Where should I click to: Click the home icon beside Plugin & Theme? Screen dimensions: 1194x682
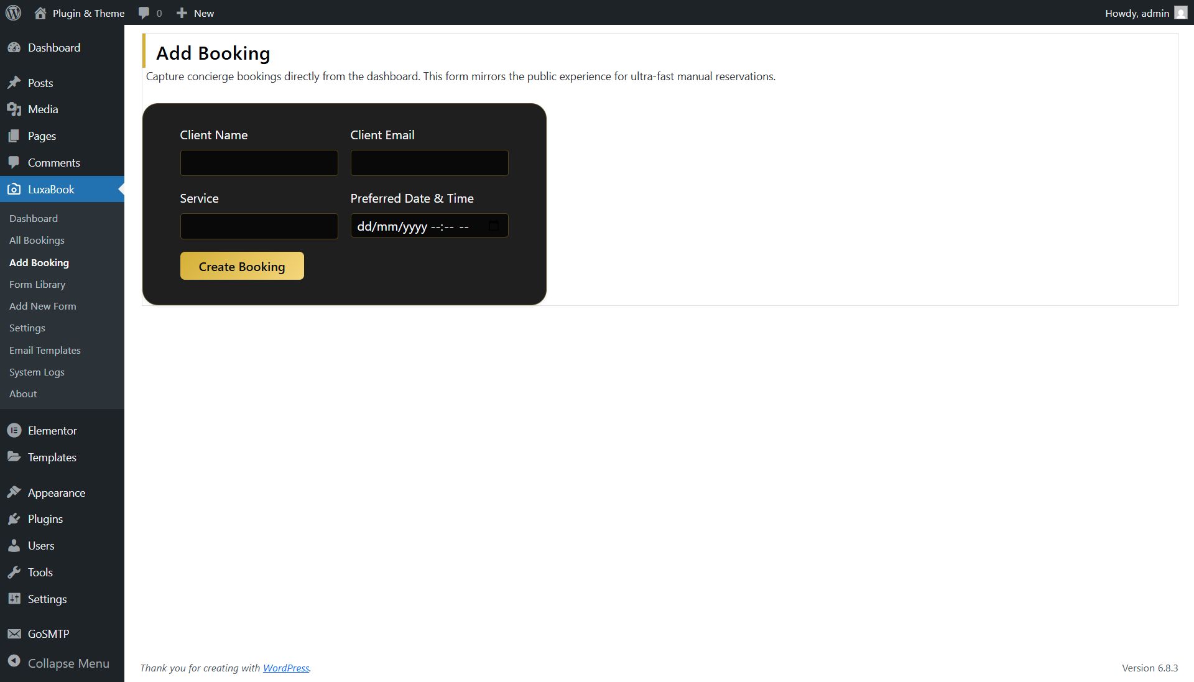click(x=40, y=13)
